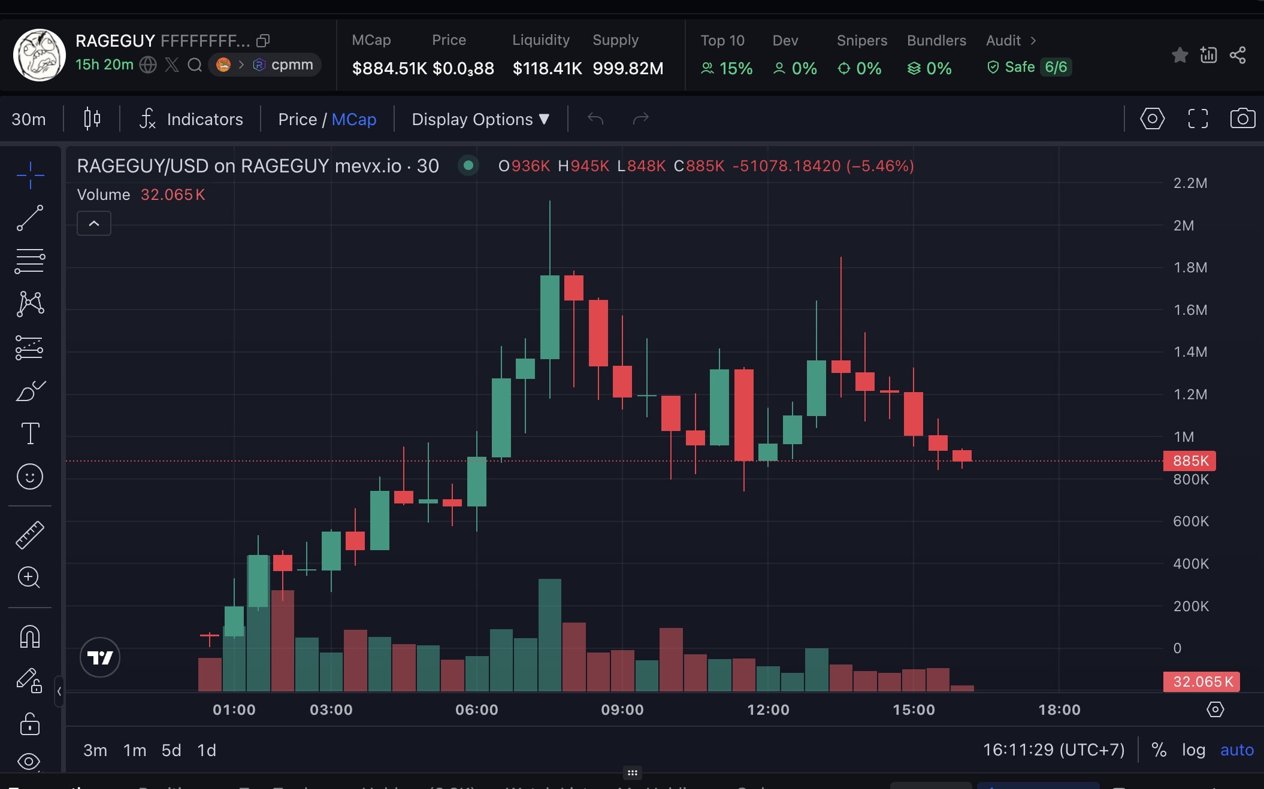Select the 3m date range
The height and width of the screenshot is (789, 1264).
95,750
